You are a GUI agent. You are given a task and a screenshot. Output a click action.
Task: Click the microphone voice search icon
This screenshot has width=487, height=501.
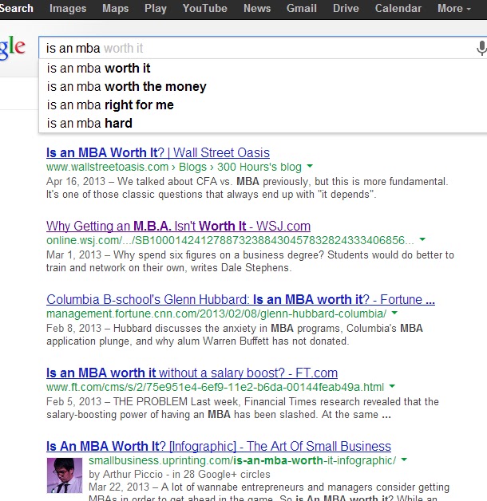pos(481,48)
